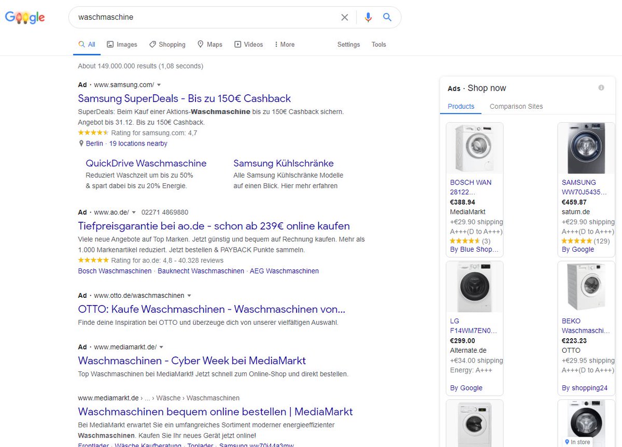The image size is (622, 447).
Task: Click the €299.00 price
Action: 462,341
